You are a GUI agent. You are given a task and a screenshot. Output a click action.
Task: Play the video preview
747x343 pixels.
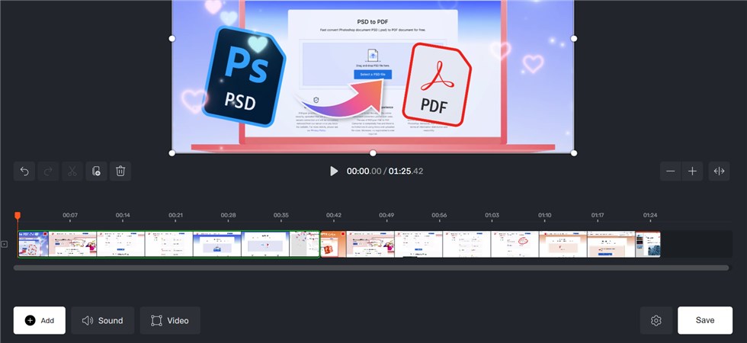[x=334, y=171]
